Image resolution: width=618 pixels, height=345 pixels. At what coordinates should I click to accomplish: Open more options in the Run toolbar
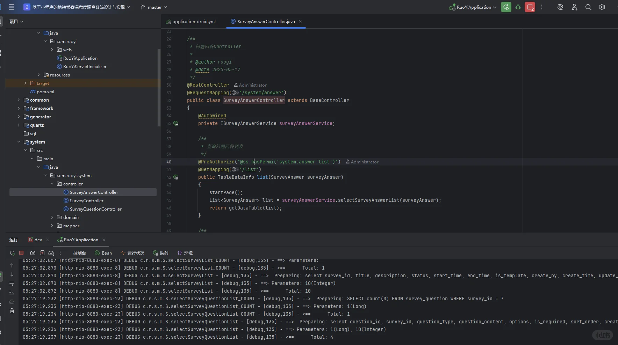[60, 253]
